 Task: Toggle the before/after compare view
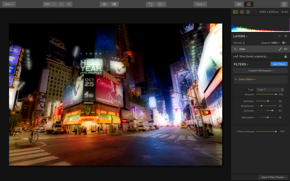[x=114, y=4]
